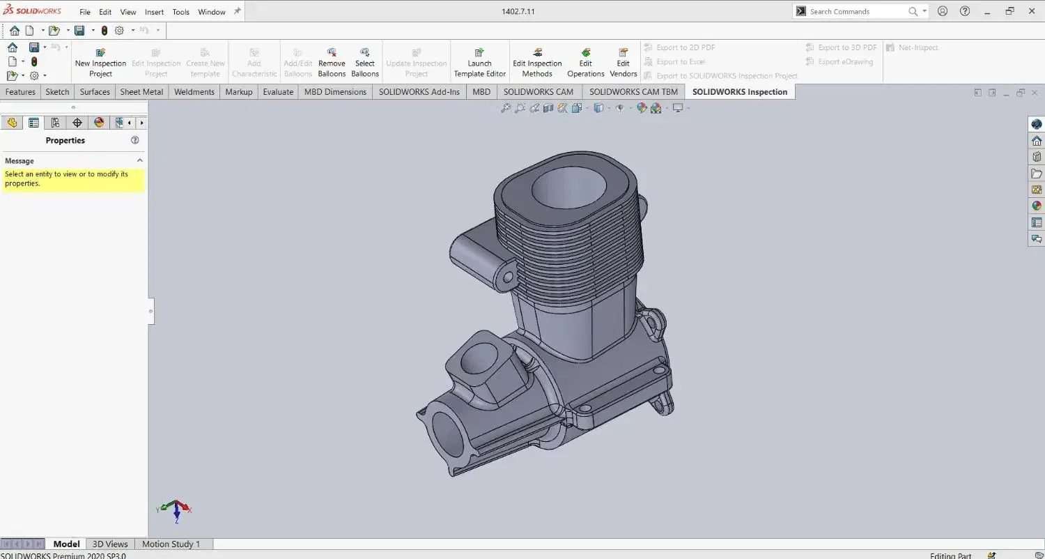Image resolution: width=1045 pixels, height=559 pixels.
Task: Toggle the Rebuild traffic light icon
Action: 104,31
